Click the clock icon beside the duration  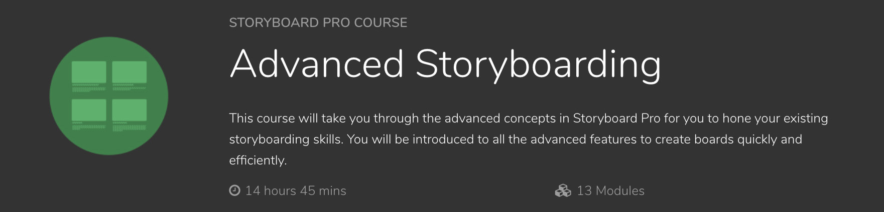tap(234, 190)
